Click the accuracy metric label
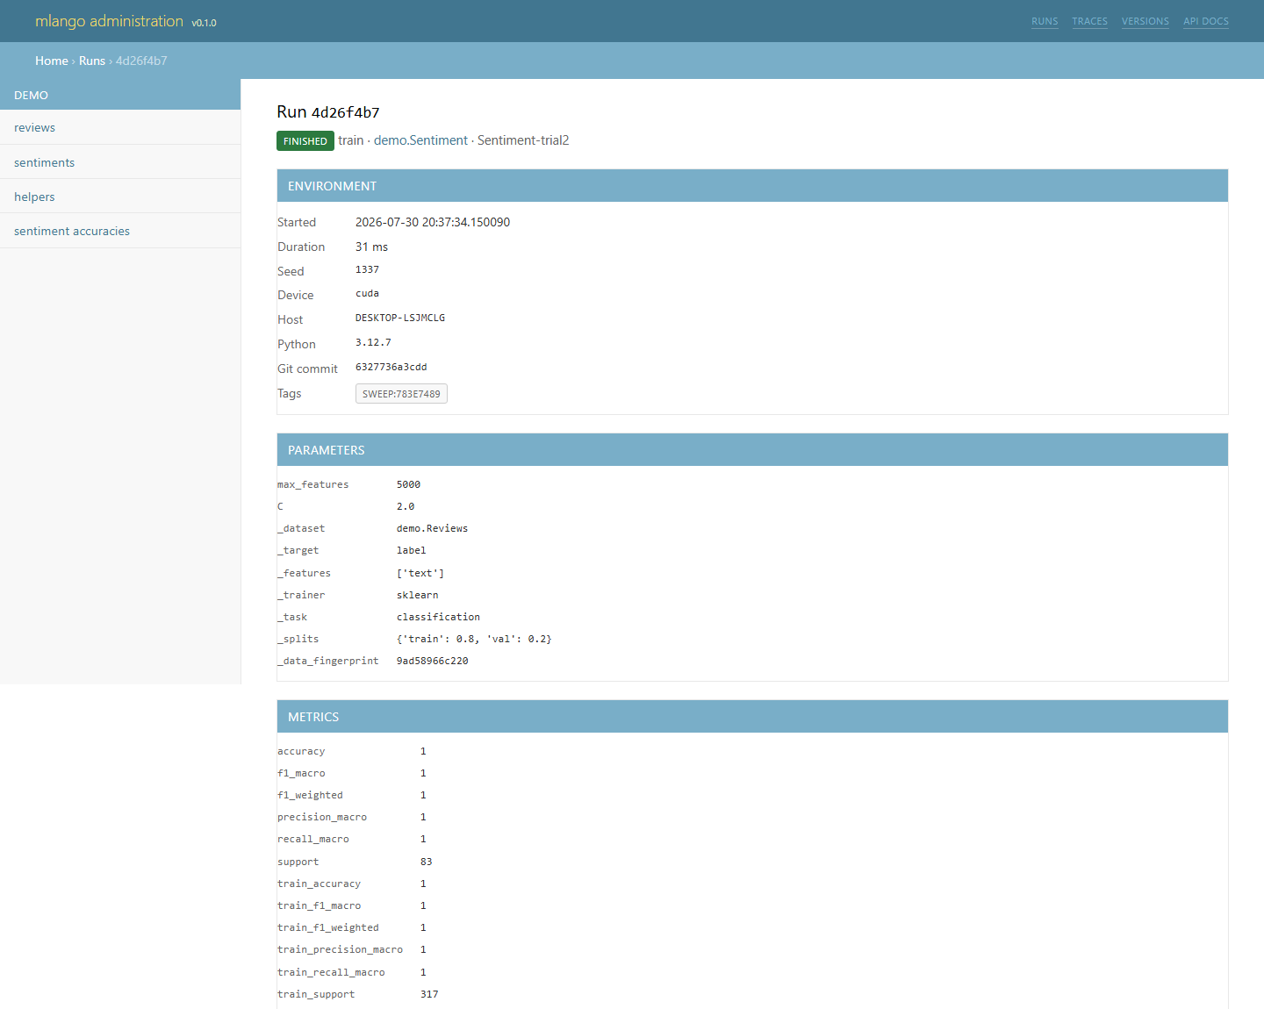Image resolution: width=1264 pixels, height=1009 pixels. (301, 751)
